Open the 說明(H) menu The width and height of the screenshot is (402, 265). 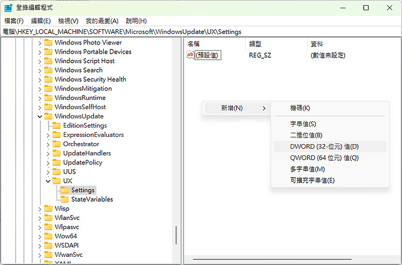click(136, 21)
